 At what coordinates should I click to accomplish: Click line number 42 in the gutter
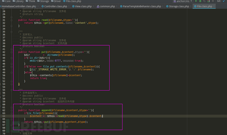[4, 52]
